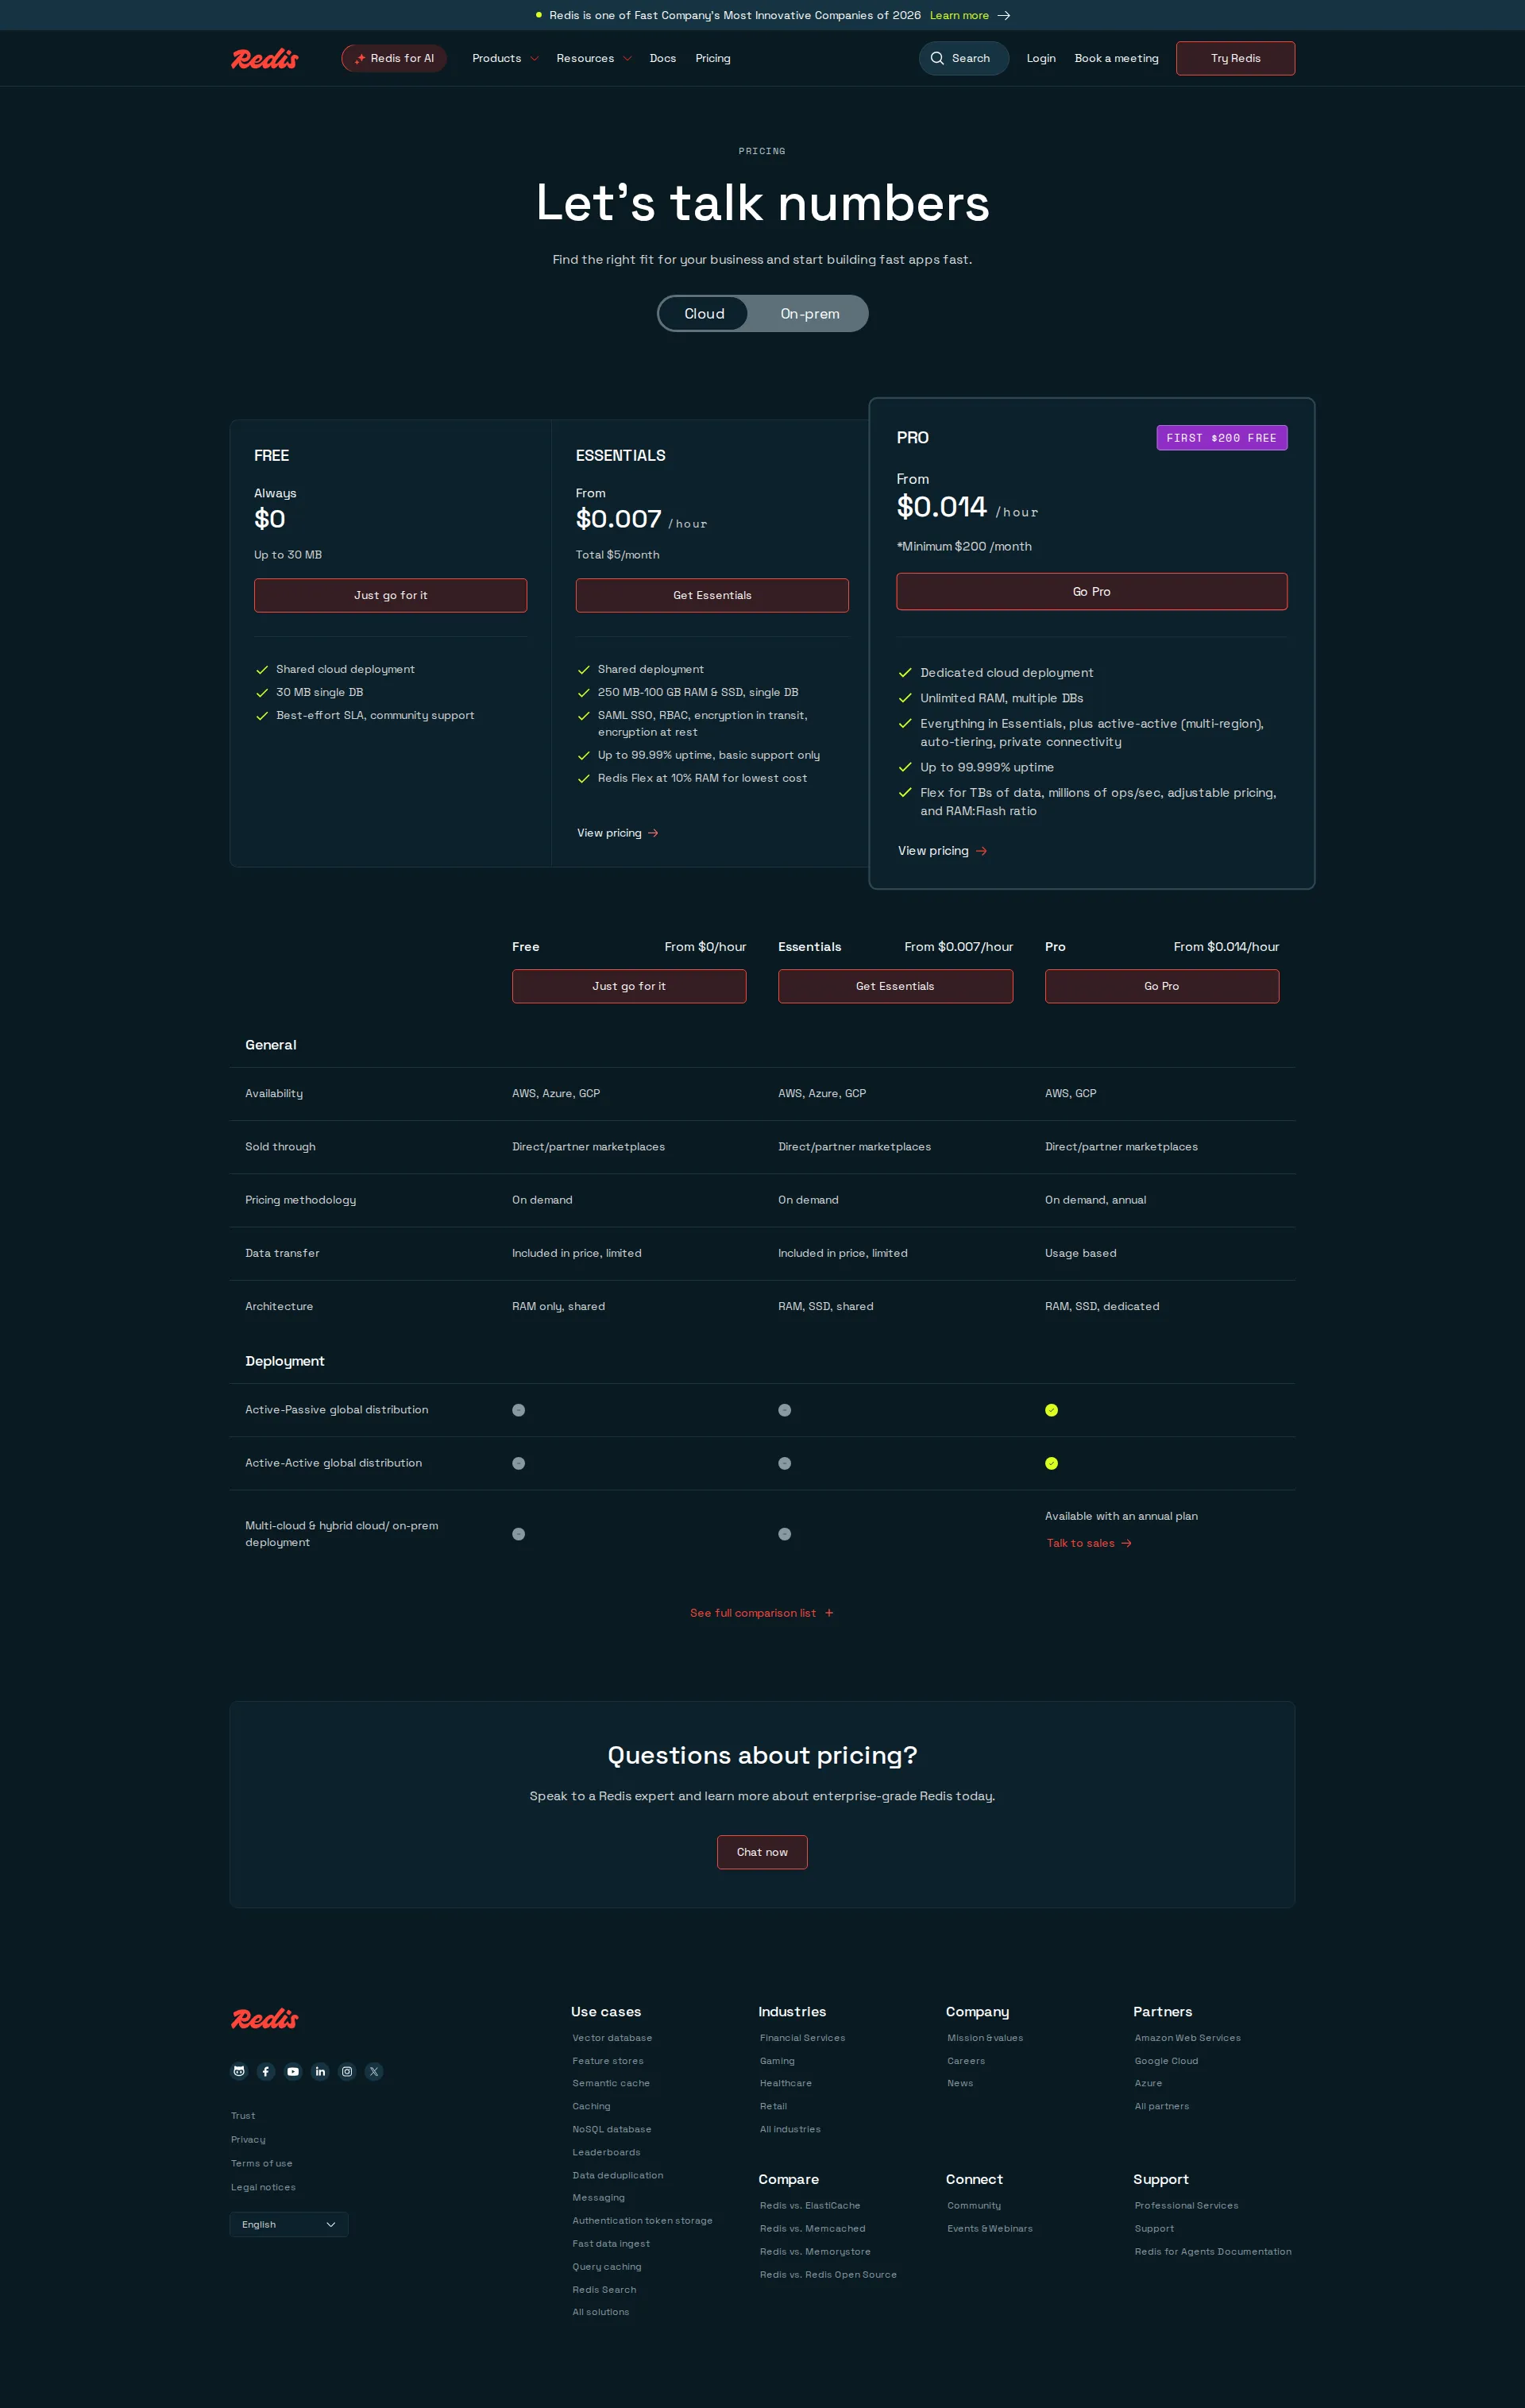1525x2408 pixels.
Task: Click the Search magnifier in navbar
Action: coord(937,58)
